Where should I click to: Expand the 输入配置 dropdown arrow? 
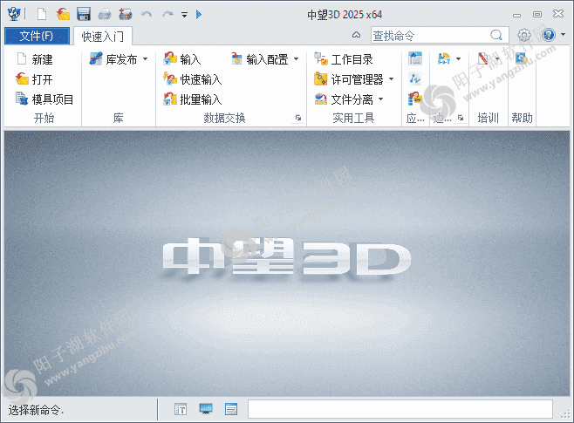coord(296,59)
